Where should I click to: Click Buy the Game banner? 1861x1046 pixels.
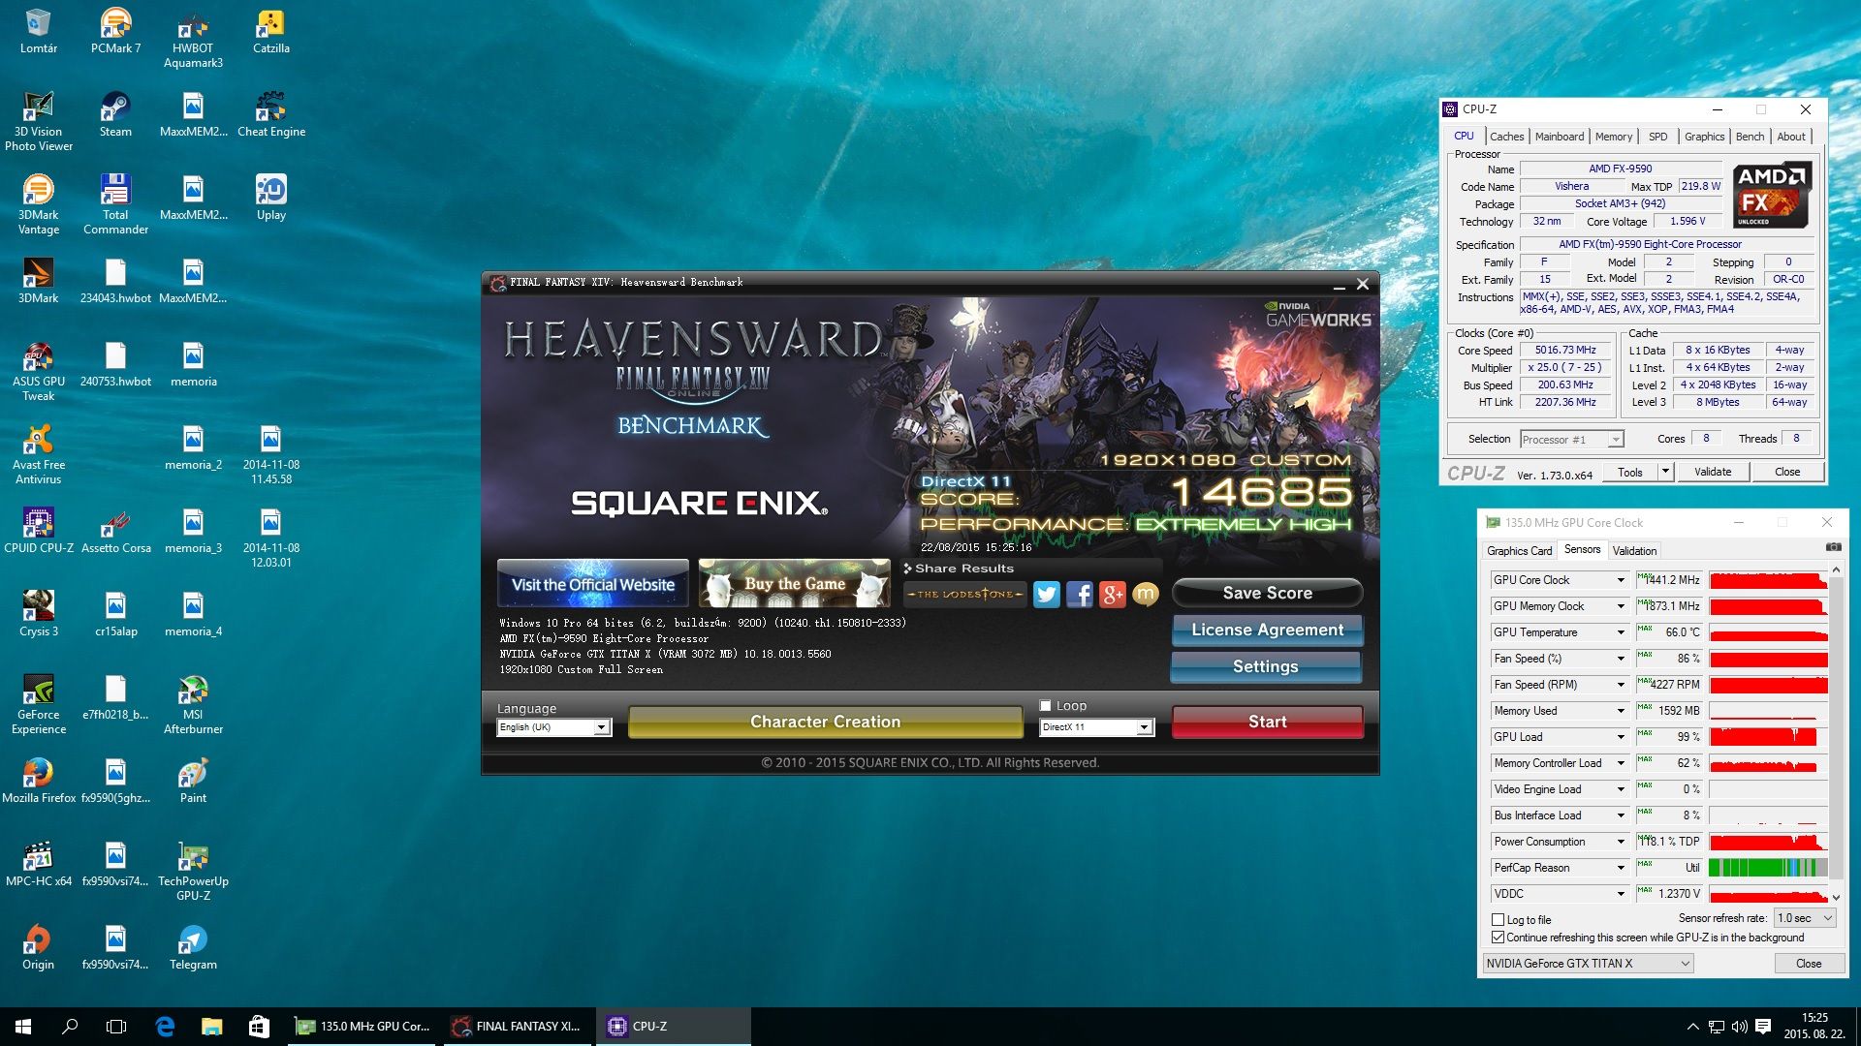794,584
